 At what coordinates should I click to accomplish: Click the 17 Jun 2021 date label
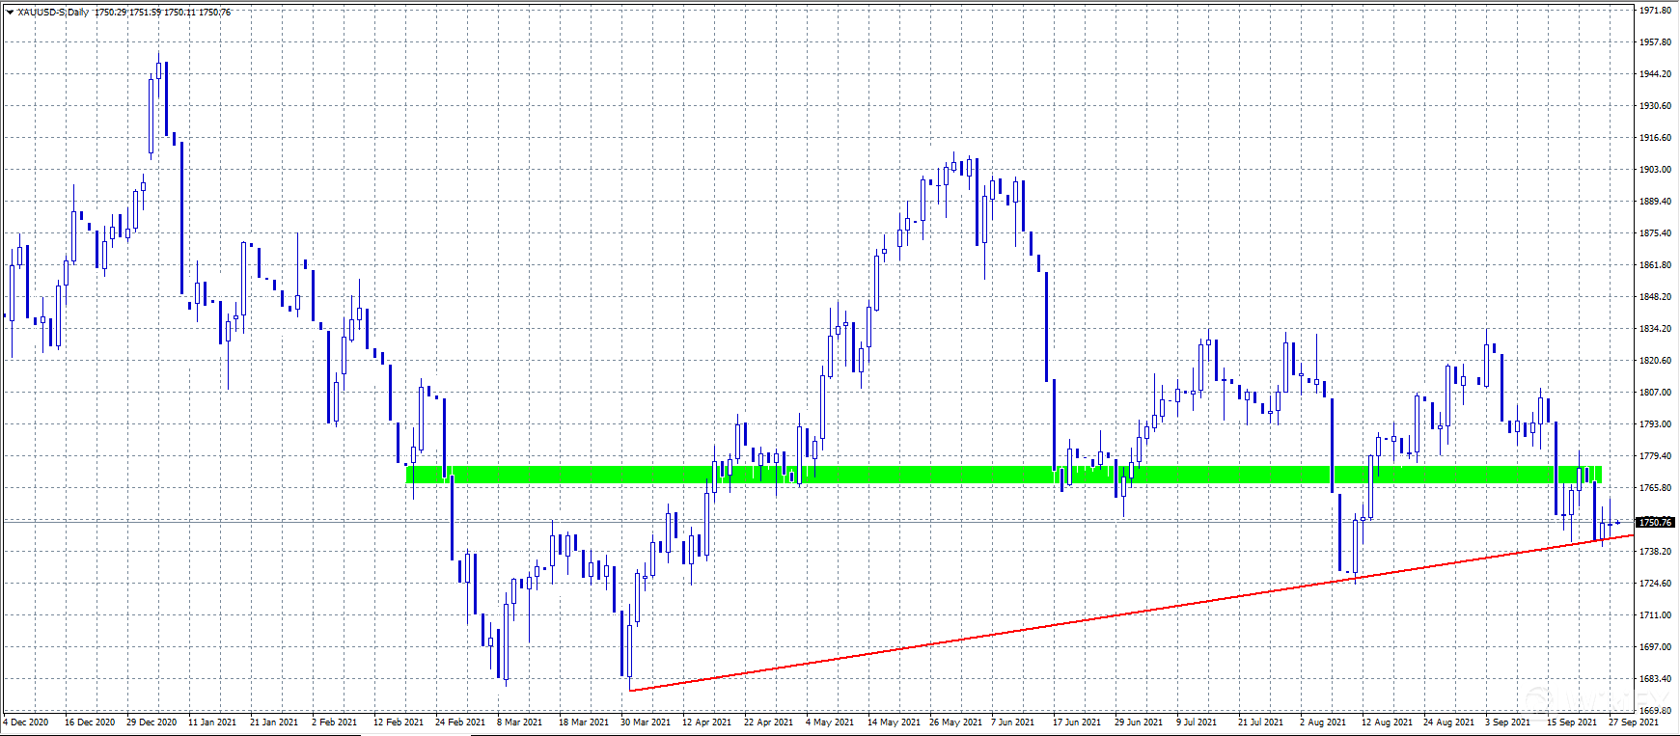tap(1077, 722)
